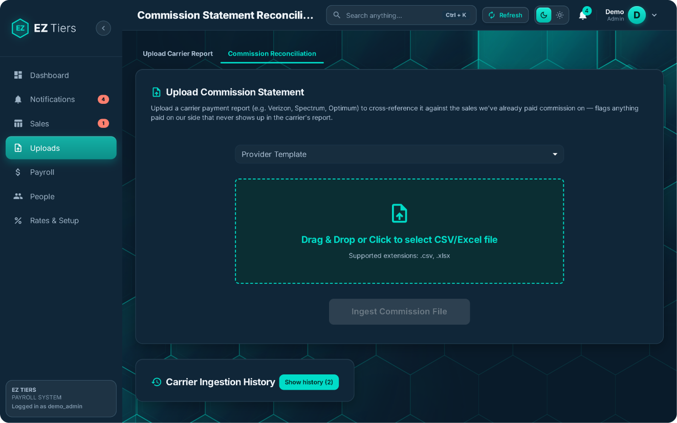Enable dark mode with the moon toggle
This screenshot has width=677, height=423.
point(543,15)
